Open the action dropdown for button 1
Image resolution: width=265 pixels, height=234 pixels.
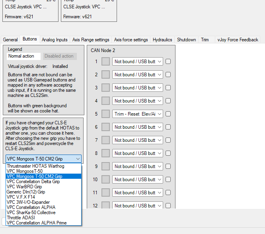(138, 62)
